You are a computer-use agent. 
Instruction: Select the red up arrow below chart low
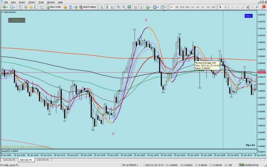(x=113, y=134)
